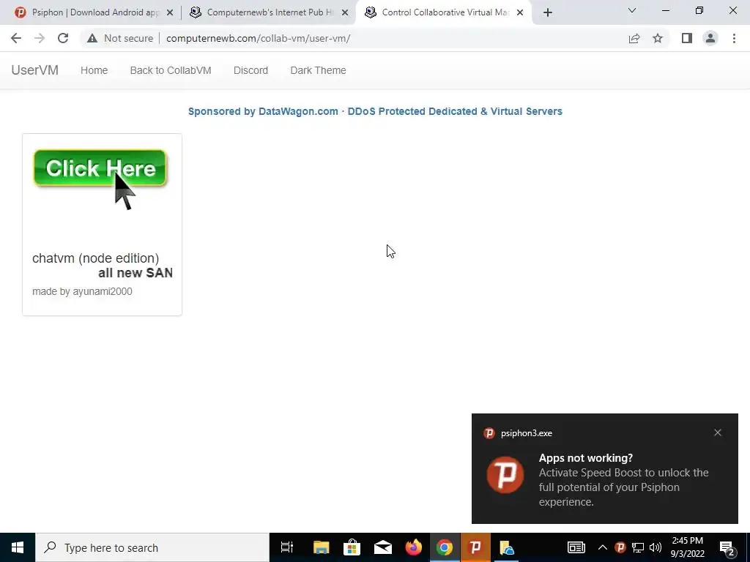Image resolution: width=750 pixels, height=562 pixels.
Task: Open Mail app from taskbar
Action: (382, 547)
